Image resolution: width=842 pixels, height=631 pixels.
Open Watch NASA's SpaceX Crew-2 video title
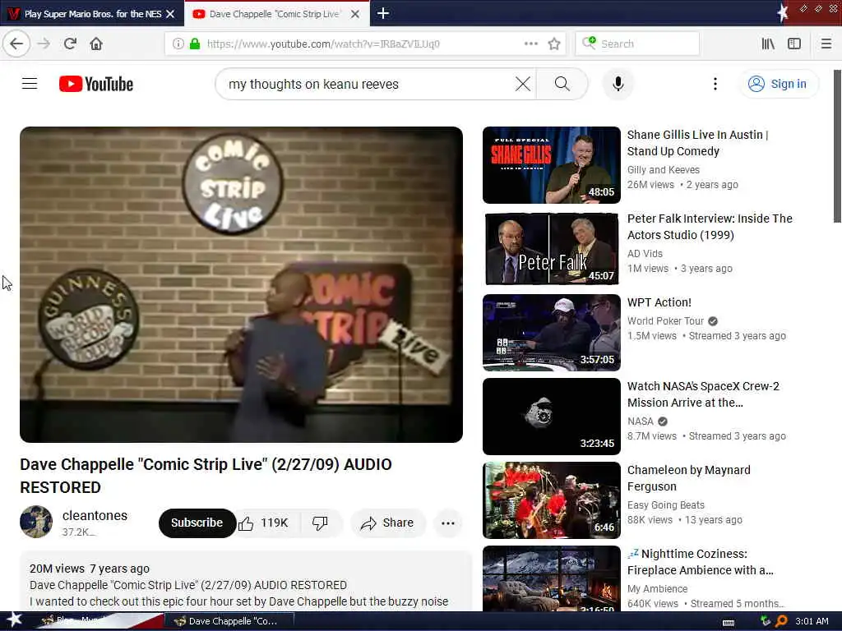[704, 394]
